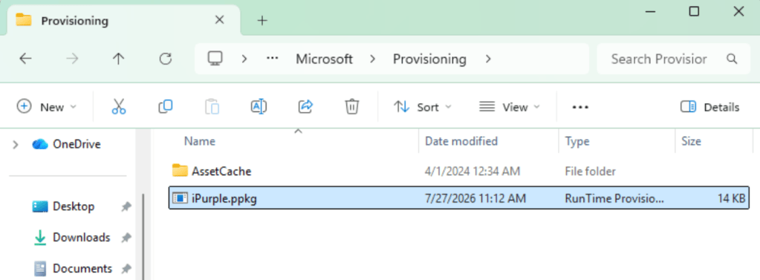This screenshot has width=760, height=280.
Task: Click the Refresh icon
Action: tap(166, 59)
